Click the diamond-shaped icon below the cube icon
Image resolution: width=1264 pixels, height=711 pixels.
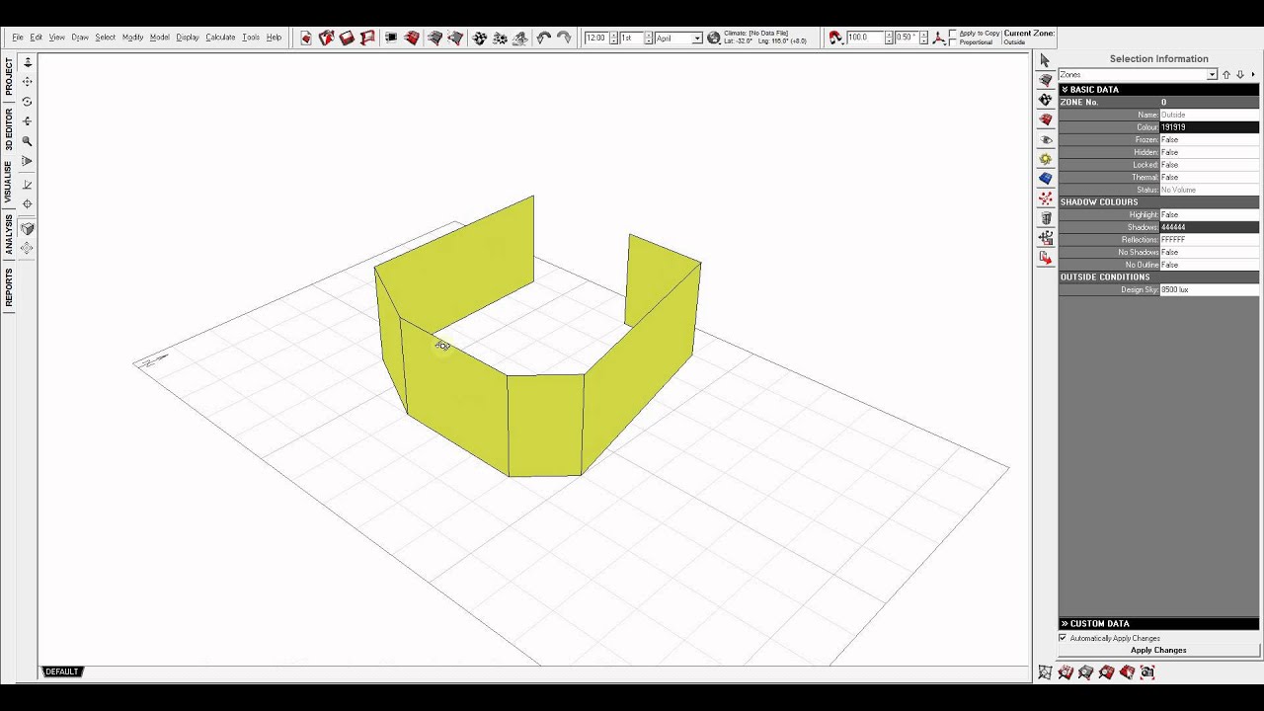(27, 248)
